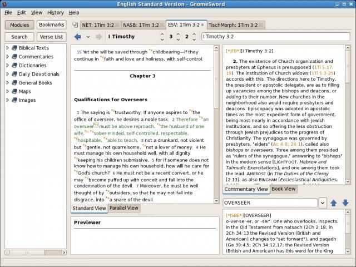Image resolution: width=356 pixels, height=267 pixels.
Task: Open the History menu
Action: 55,12
